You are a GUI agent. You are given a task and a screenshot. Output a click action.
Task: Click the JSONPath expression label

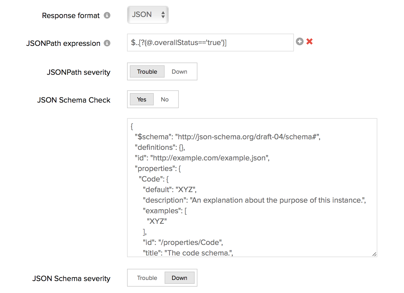[63, 43]
